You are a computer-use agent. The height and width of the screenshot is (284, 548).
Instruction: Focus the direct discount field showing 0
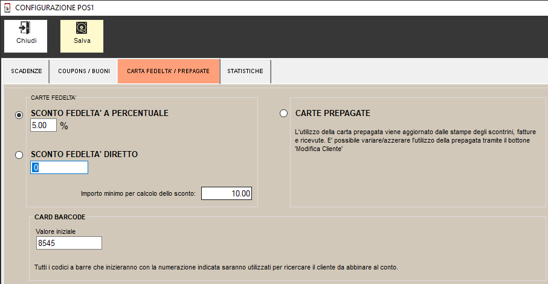click(x=59, y=168)
